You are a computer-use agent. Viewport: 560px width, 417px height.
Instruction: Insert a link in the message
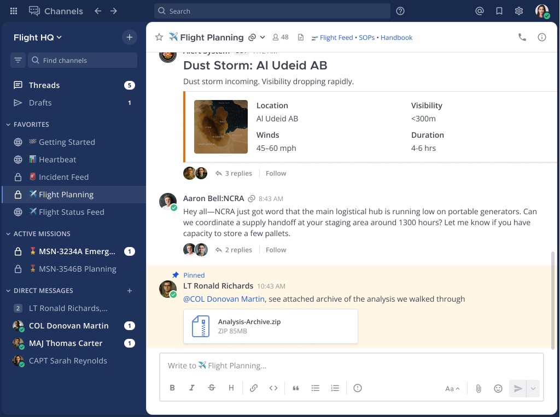tap(254, 388)
